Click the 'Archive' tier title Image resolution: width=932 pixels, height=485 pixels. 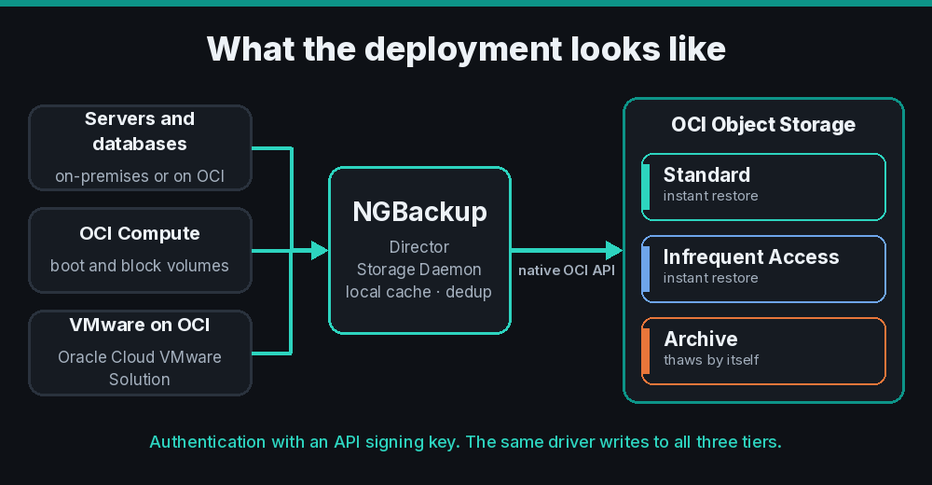701,339
